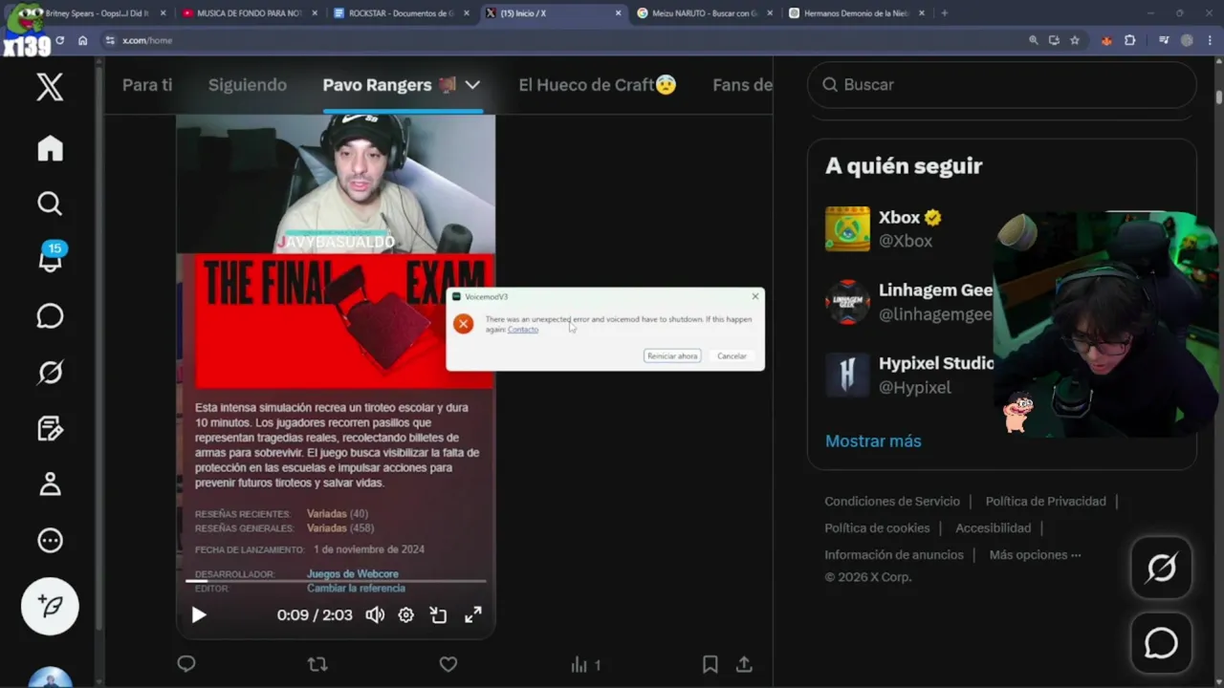
Task: Open the lists/articles icon in sidebar
Action: pyautogui.click(x=50, y=428)
